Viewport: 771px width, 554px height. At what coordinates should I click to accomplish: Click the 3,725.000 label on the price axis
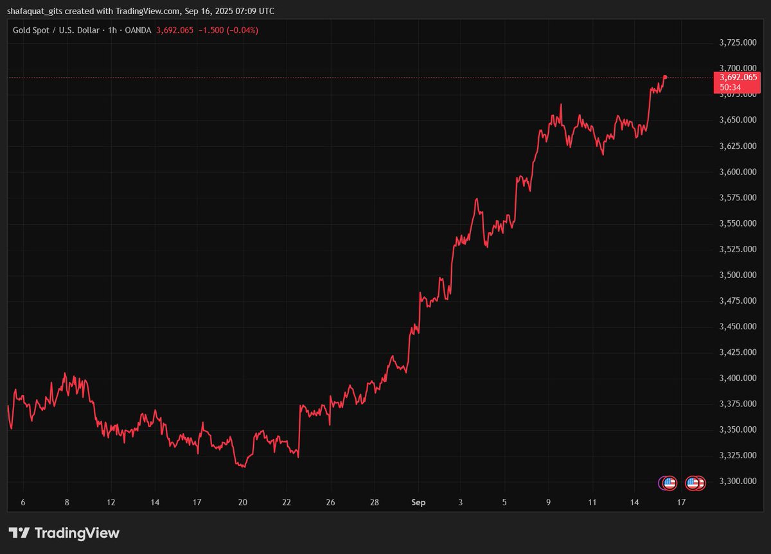738,42
